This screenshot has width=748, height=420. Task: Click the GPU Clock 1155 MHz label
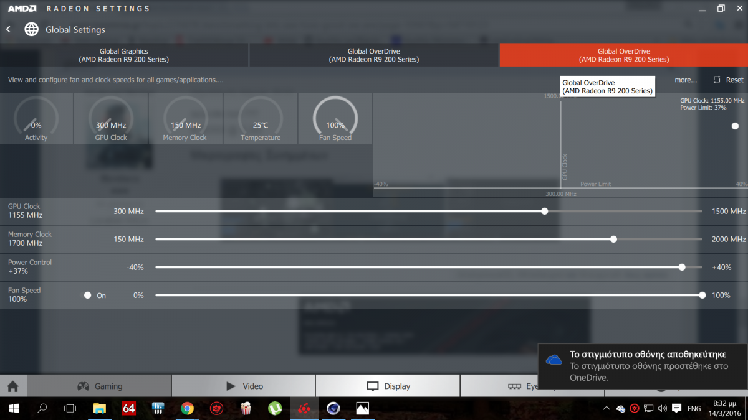[25, 211]
